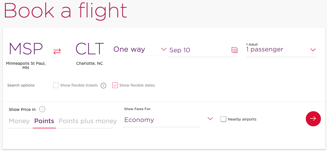The width and height of the screenshot is (327, 151).
Task: Change the MSP origin airport
Action: tap(26, 49)
